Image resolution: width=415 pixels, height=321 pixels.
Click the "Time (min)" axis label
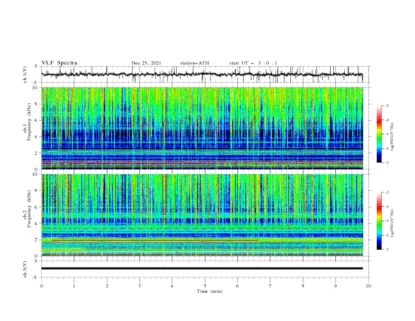pyautogui.click(x=210, y=291)
